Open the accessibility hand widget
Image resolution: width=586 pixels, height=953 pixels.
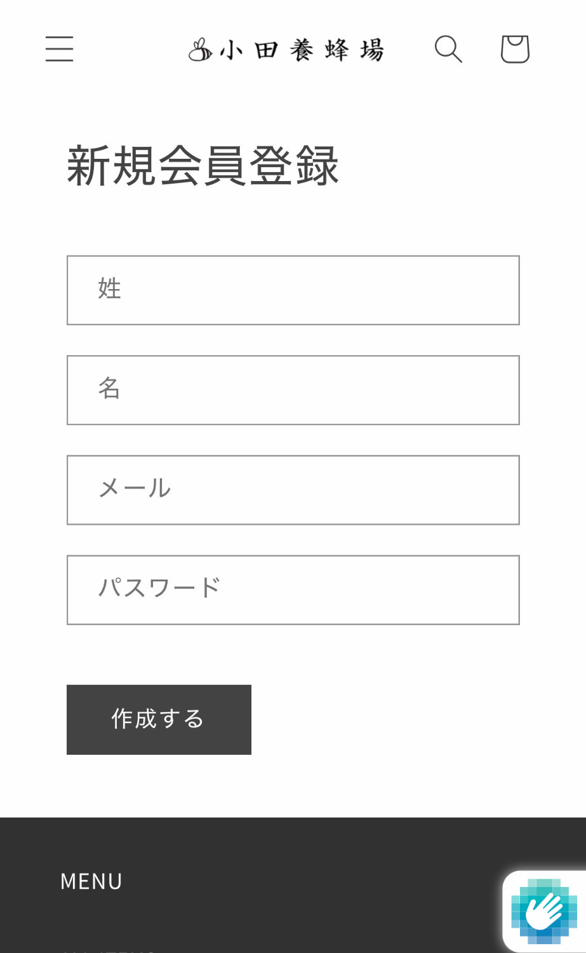tap(545, 912)
